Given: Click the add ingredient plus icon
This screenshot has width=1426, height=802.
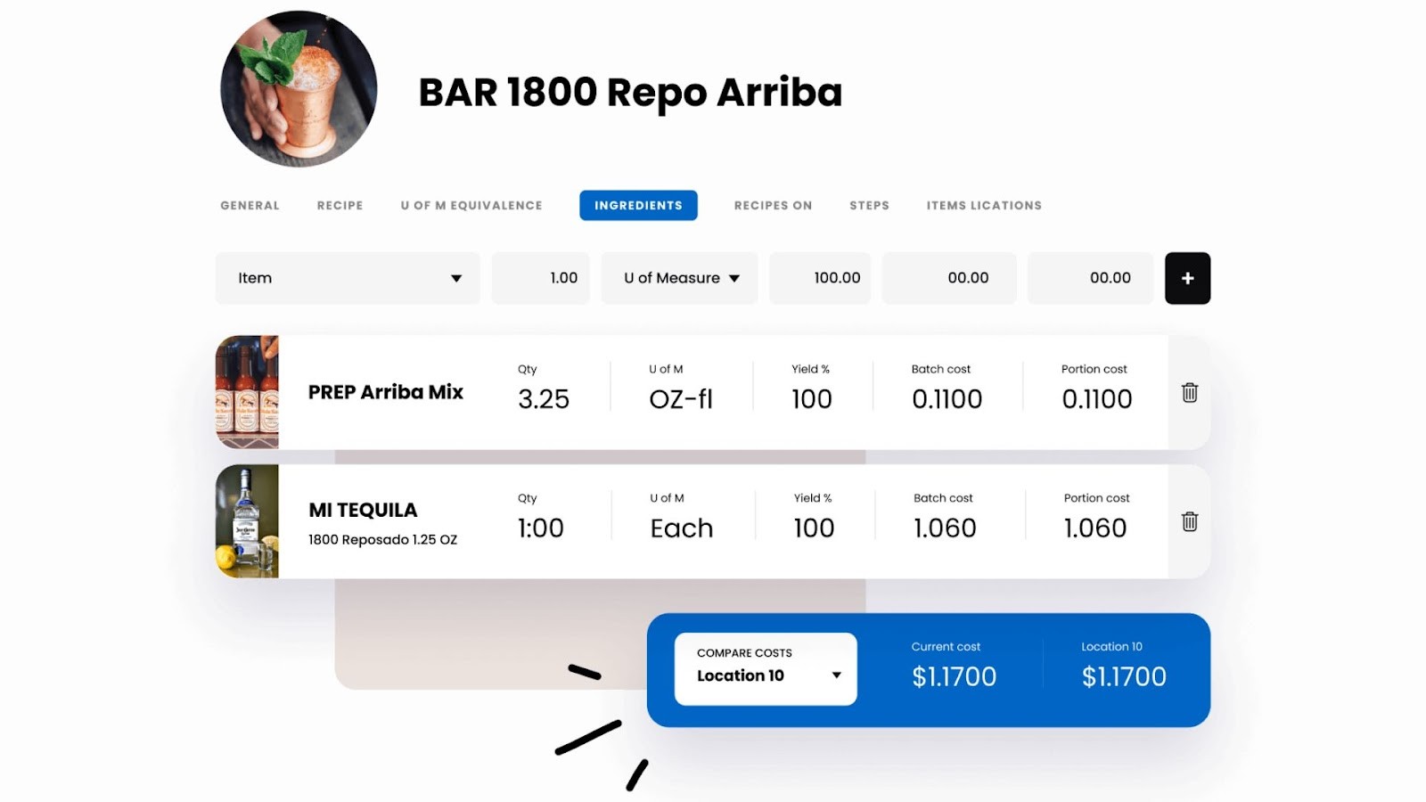Looking at the screenshot, I should click(x=1187, y=278).
